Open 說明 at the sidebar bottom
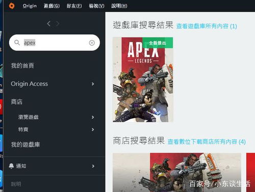 (x=16, y=184)
